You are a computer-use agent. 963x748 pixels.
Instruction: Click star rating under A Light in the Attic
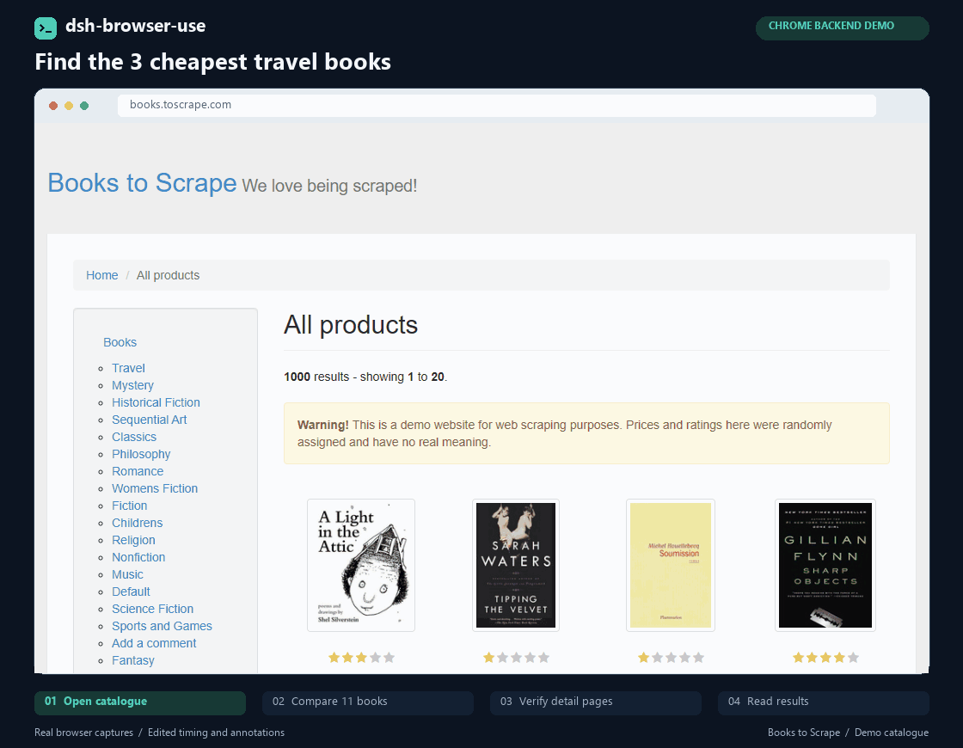(361, 658)
